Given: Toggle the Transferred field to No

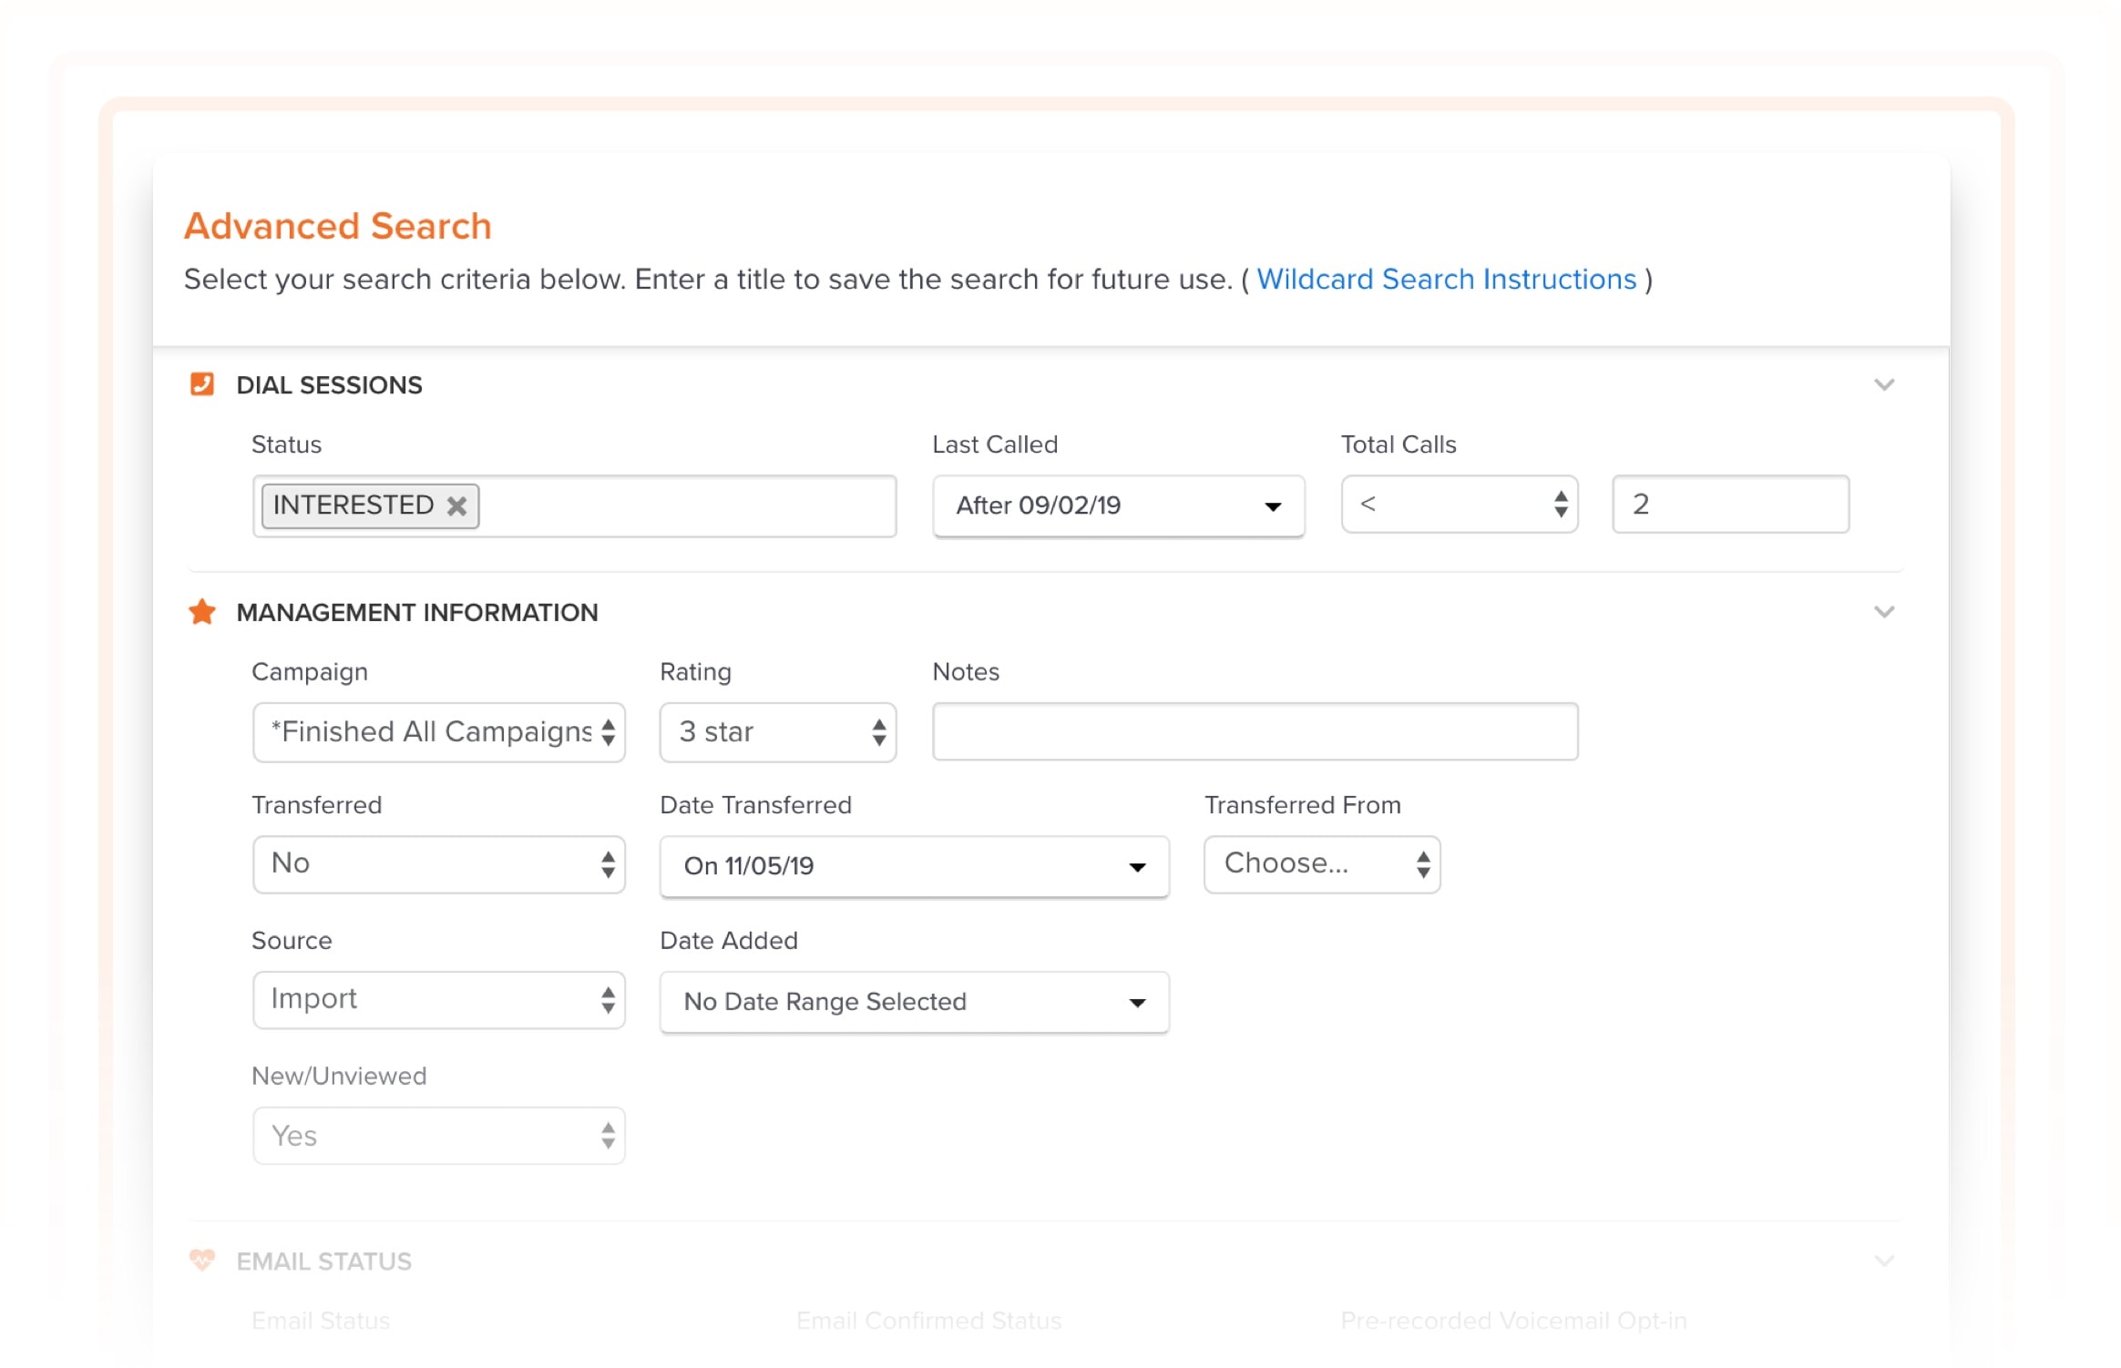Looking at the screenshot, I should tap(437, 864).
